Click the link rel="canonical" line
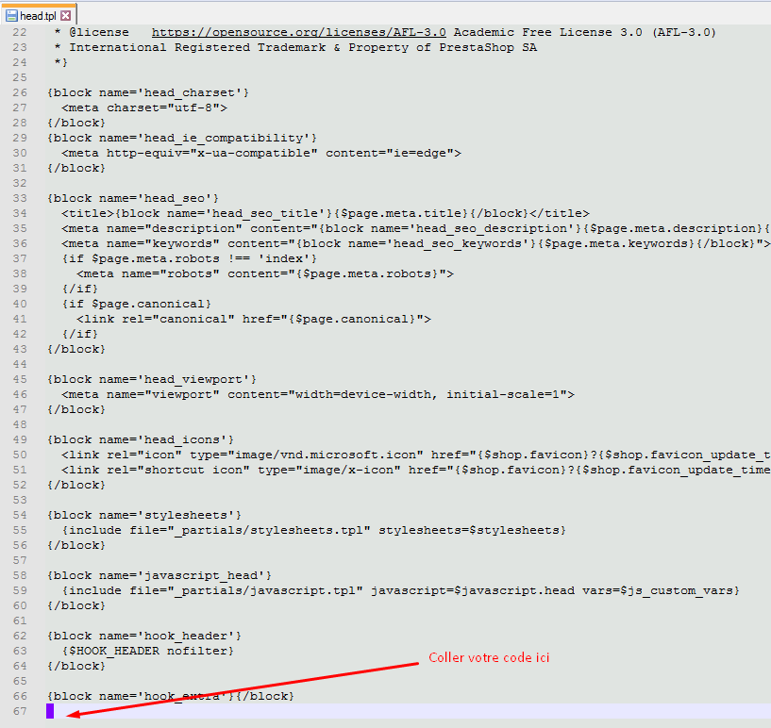The image size is (771, 728). [254, 320]
